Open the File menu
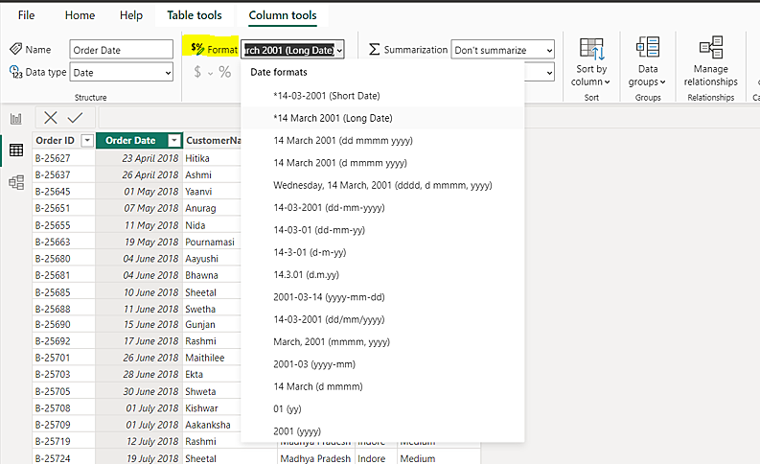Viewport: 760px width, 464px height. (26, 15)
